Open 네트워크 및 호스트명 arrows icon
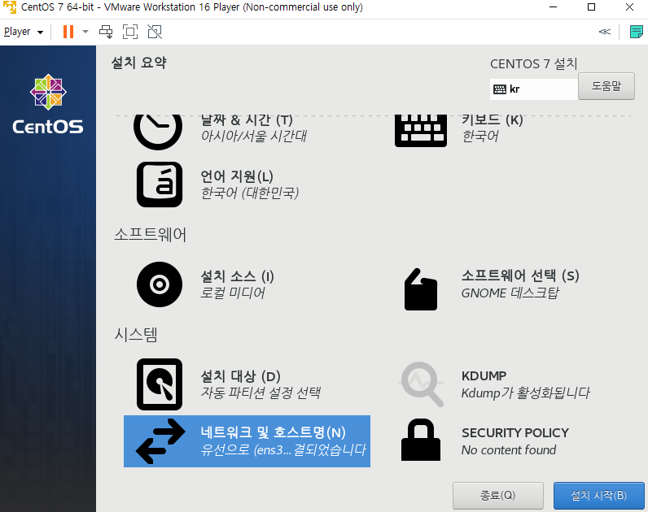The image size is (648, 512). coord(160,441)
